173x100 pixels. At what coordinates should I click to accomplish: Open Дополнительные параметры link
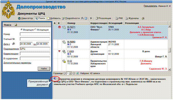[17, 63]
